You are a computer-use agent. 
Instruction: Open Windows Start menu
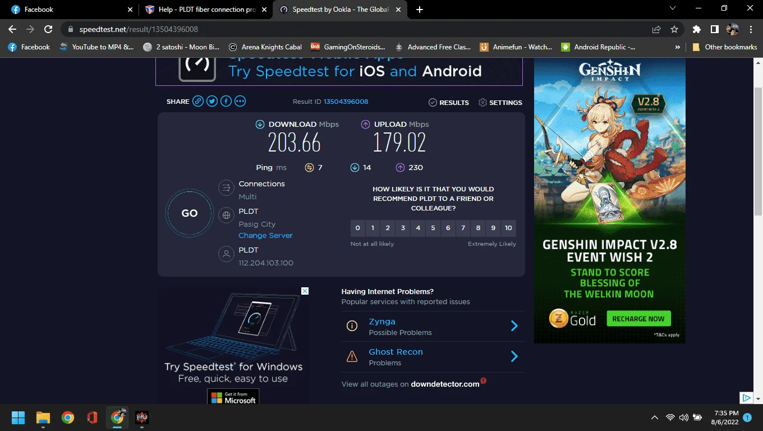[x=18, y=418]
